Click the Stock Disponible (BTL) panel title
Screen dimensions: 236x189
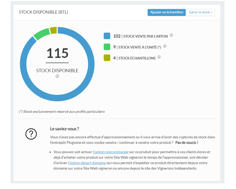[43, 12]
